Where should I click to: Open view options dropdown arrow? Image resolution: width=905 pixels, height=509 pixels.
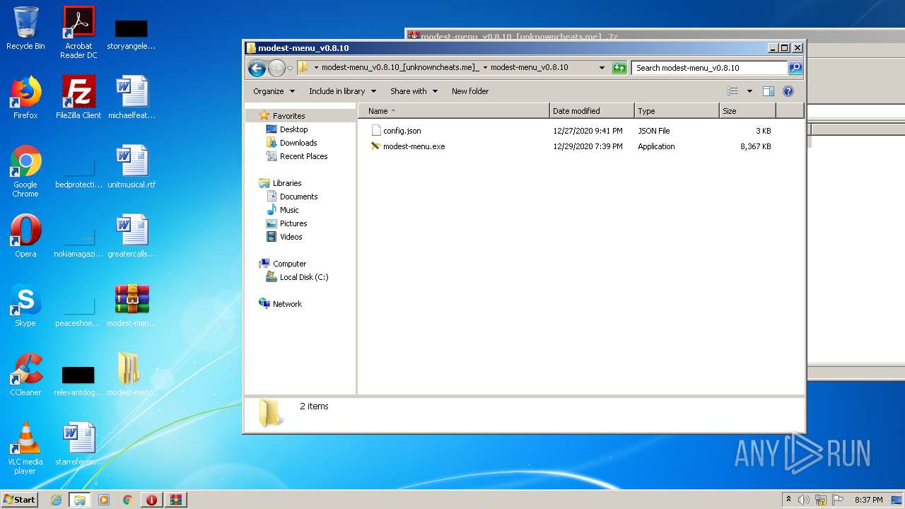tap(749, 91)
